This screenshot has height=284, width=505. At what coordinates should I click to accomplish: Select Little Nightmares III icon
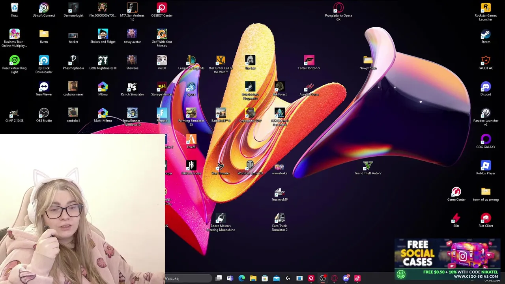point(103,63)
